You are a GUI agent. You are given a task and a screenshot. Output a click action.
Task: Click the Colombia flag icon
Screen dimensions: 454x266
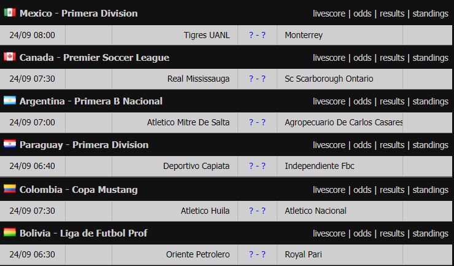tap(10, 189)
